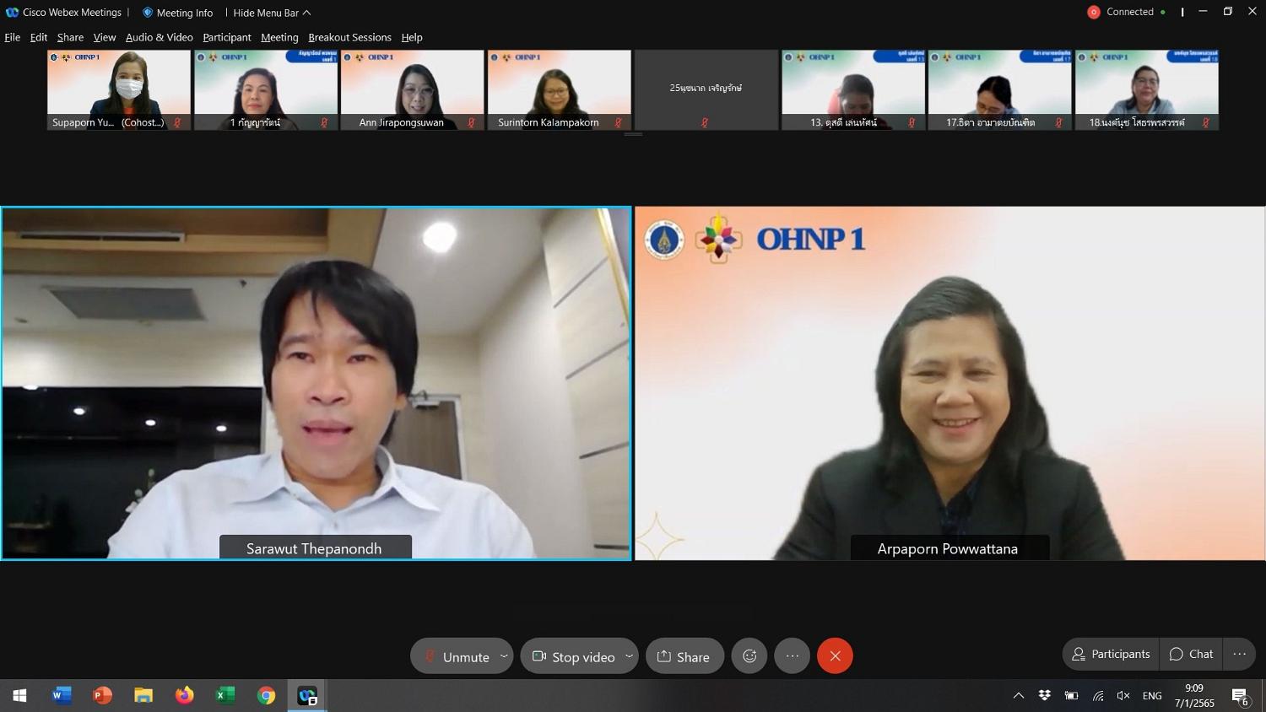Select the Webex app in the taskbar
The image size is (1266, 712).
tap(307, 696)
